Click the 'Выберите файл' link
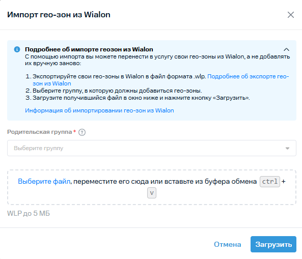The height and width of the screenshot is (259, 302). click(x=44, y=182)
